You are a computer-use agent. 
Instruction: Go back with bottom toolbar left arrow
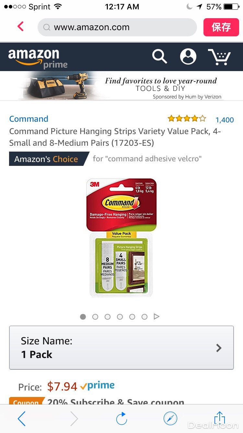click(x=21, y=419)
